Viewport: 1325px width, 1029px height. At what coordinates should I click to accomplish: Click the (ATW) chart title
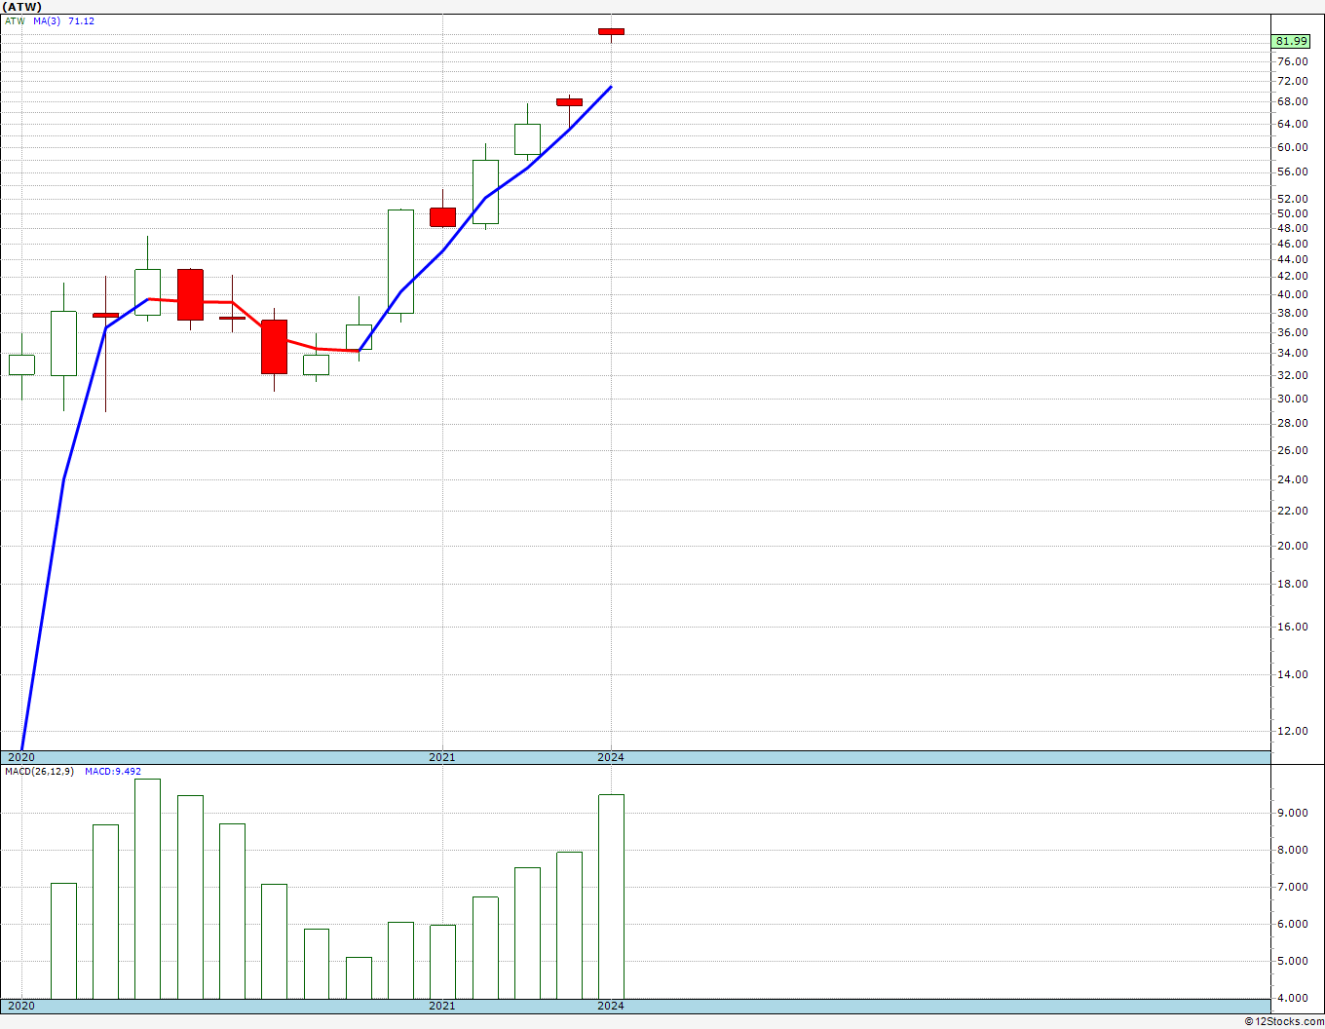click(23, 6)
